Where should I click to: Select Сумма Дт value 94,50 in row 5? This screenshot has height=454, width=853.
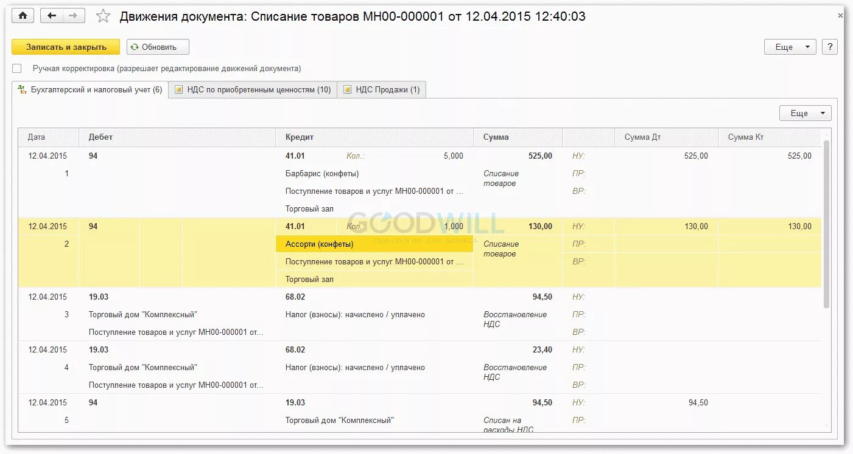698,402
